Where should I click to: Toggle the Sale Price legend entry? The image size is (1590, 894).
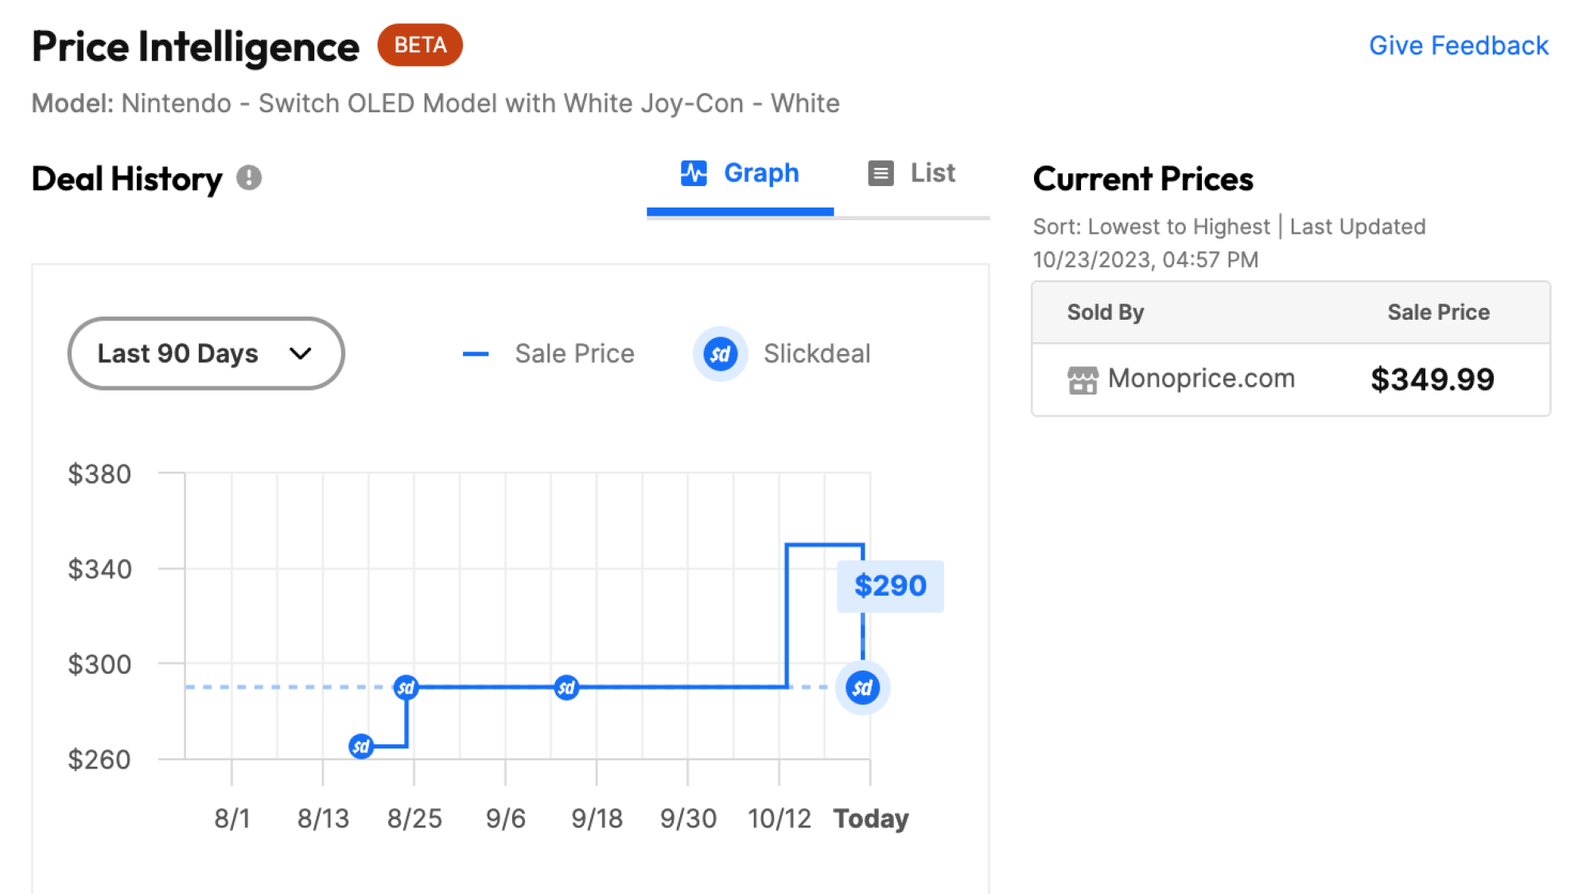tap(548, 354)
